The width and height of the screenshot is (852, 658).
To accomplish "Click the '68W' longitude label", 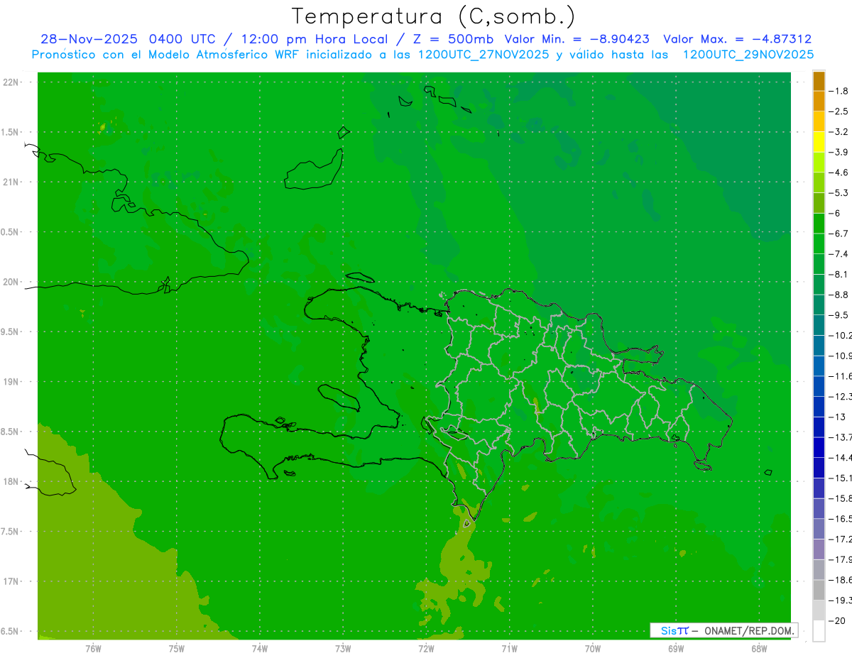I will coord(759,649).
